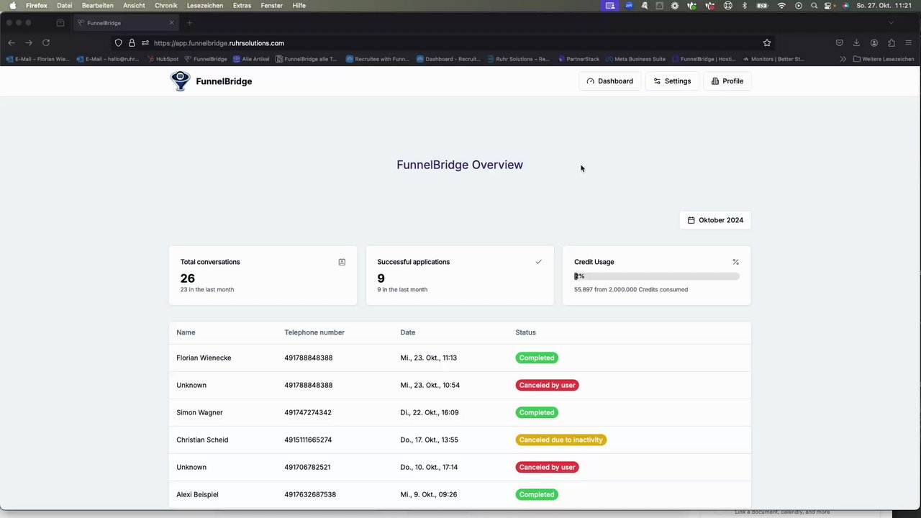Open the Meta Business Suite bookmark

coord(635,59)
